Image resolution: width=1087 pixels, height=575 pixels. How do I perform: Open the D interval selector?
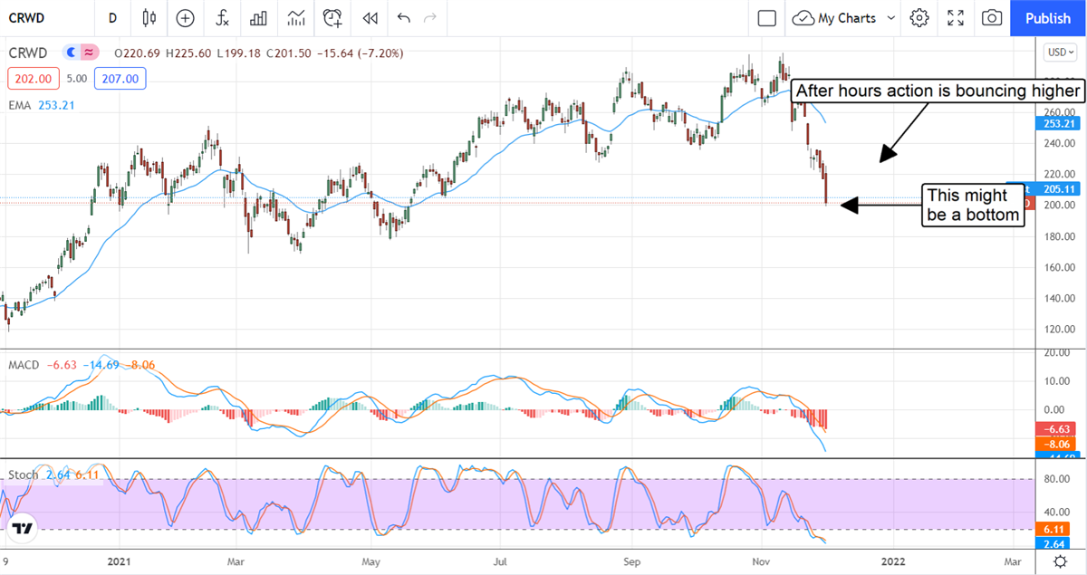click(112, 18)
